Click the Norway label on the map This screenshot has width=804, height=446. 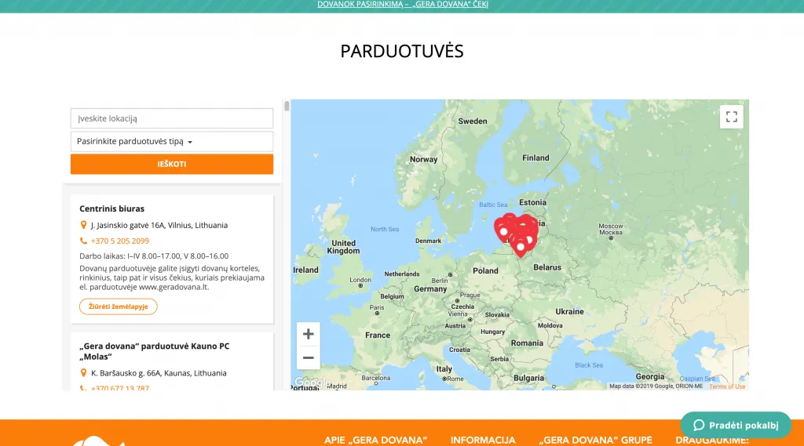click(x=423, y=159)
